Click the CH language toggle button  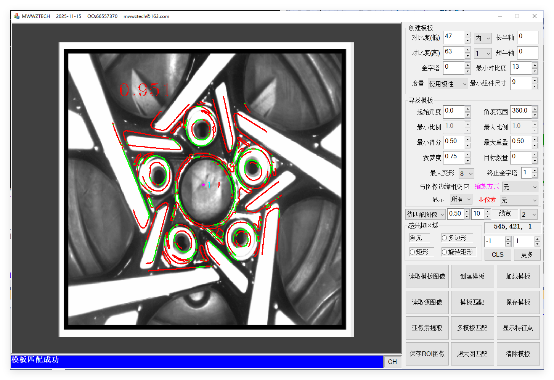392,362
